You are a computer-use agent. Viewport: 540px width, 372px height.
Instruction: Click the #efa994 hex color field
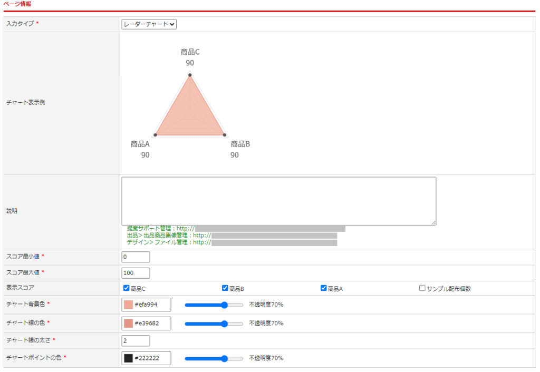tap(151, 305)
